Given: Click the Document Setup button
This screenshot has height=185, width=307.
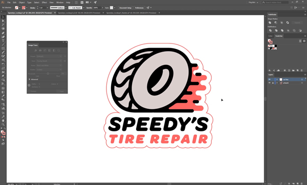Looking at the screenshot, I should coord(125,8).
